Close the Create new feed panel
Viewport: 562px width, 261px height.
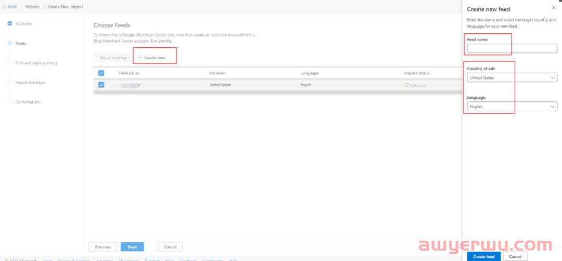553,7
